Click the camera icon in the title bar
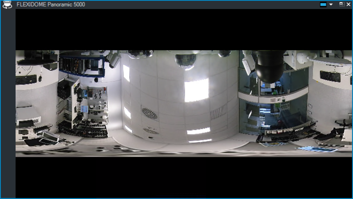Screen dimensions: 353x199 point(7,5)
